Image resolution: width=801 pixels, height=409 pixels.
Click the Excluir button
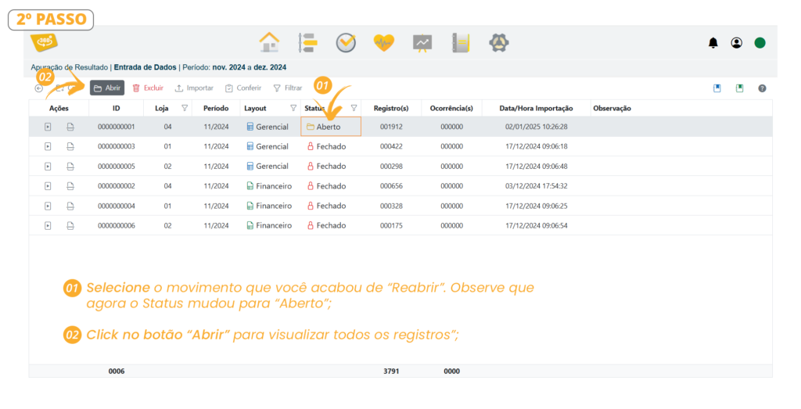[148, 88]
